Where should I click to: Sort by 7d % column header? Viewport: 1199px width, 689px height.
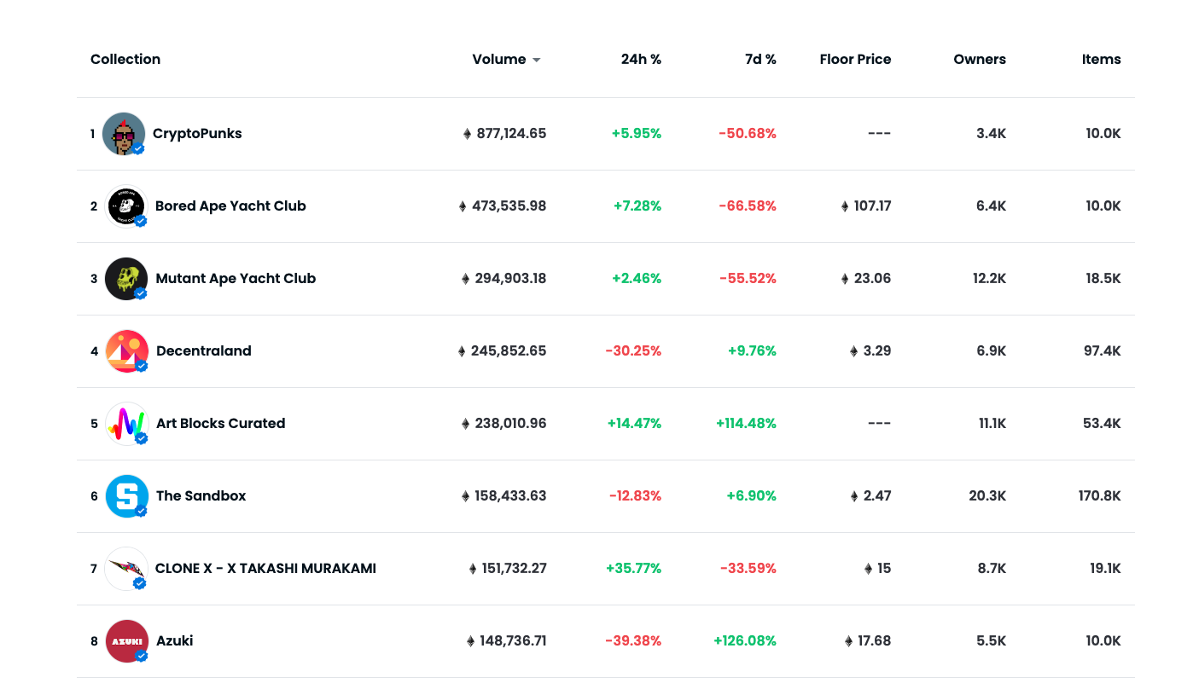(760, 60)
